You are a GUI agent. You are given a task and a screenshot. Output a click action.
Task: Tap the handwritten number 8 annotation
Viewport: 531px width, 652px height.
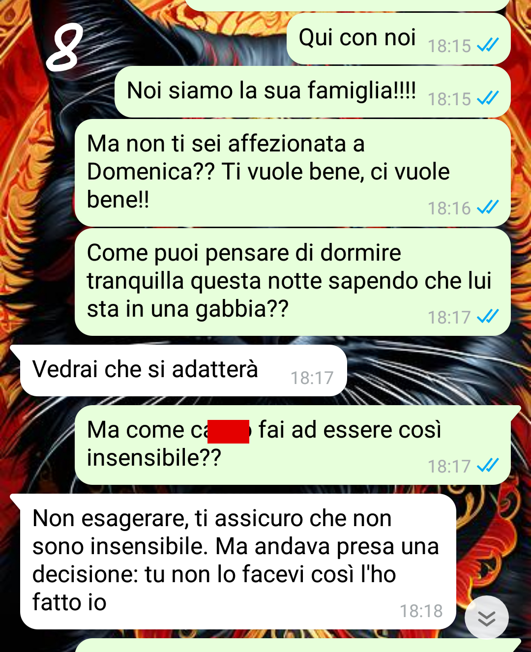click(64, 48)
